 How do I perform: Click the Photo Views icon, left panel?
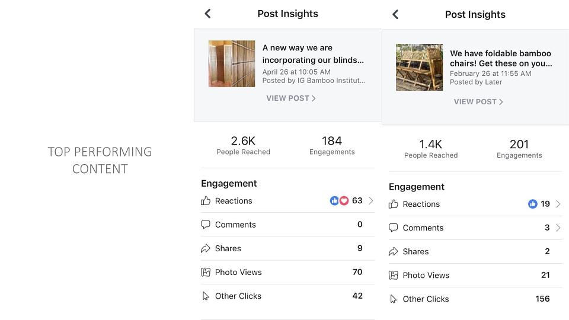206,272
